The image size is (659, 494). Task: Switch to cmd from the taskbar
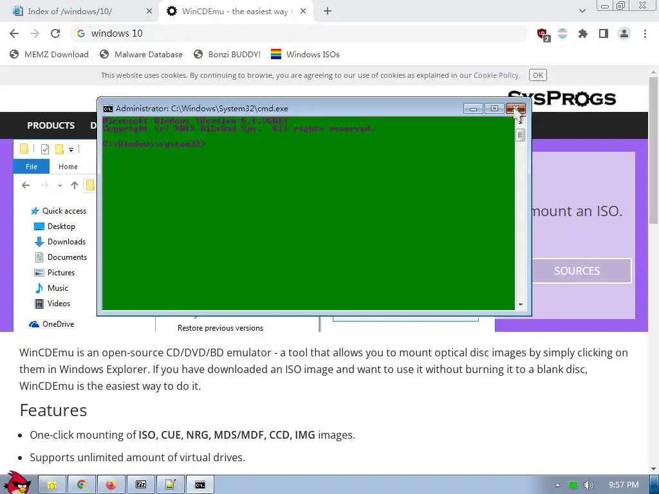200,485
